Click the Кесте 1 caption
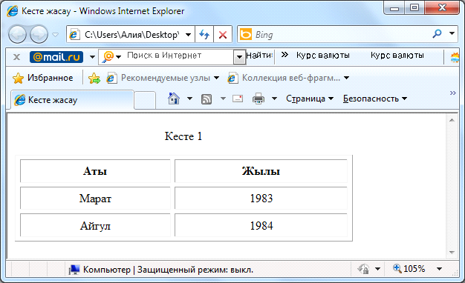The image size is (465, 283). point(183,136)
